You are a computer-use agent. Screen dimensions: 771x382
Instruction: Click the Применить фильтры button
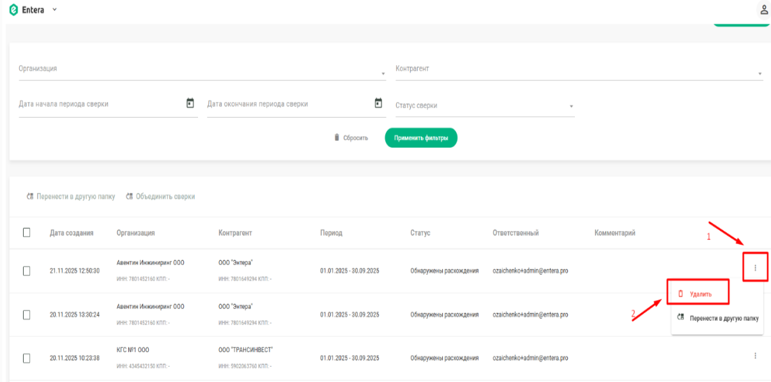tap(421, 137)
